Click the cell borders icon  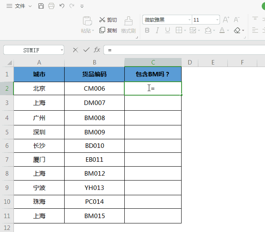pyautogui.click(x=179, y=30)
